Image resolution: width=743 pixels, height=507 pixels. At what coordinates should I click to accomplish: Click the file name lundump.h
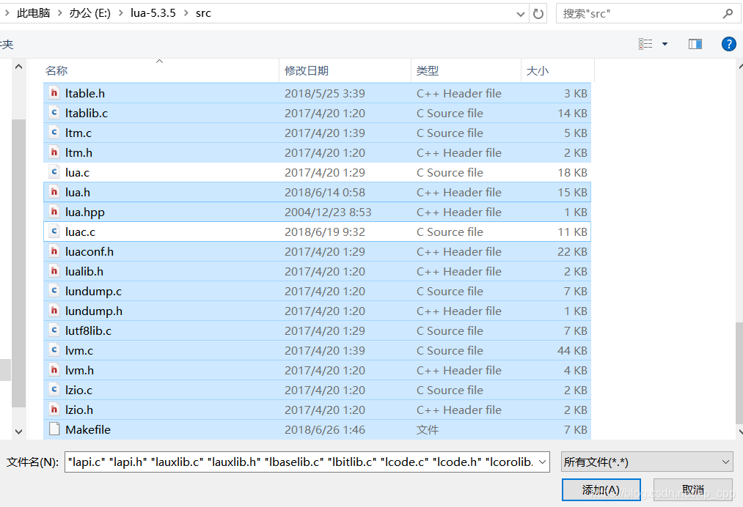[93, 311]
